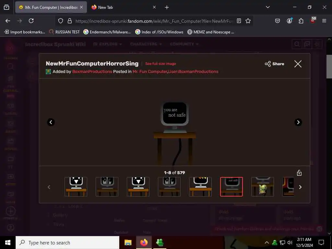The image size is (332, 249).
Task: Share the NewMrFunComputerHorrorSing image
Action: coord(274,64)
